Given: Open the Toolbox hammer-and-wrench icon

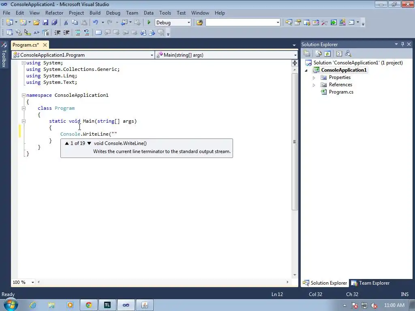Looking at the screenshot, I should click(325, 23).
